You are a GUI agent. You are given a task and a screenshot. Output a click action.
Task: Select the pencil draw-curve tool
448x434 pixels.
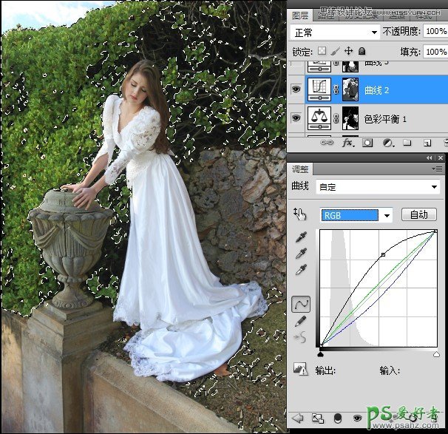[x=301, y=322]
